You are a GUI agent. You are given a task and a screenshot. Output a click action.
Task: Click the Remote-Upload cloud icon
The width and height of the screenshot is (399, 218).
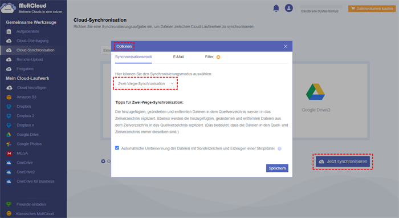coord(9,59)
